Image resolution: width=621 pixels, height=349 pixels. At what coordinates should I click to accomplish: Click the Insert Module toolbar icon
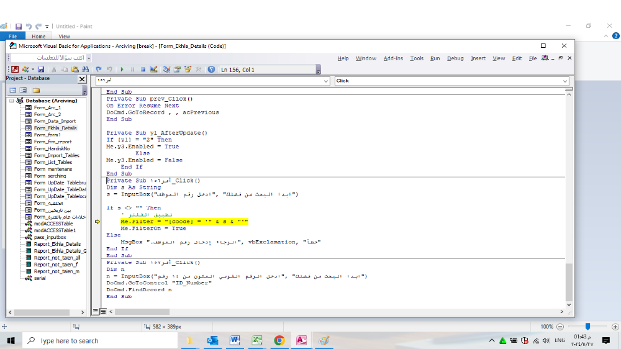click(25, 70)
